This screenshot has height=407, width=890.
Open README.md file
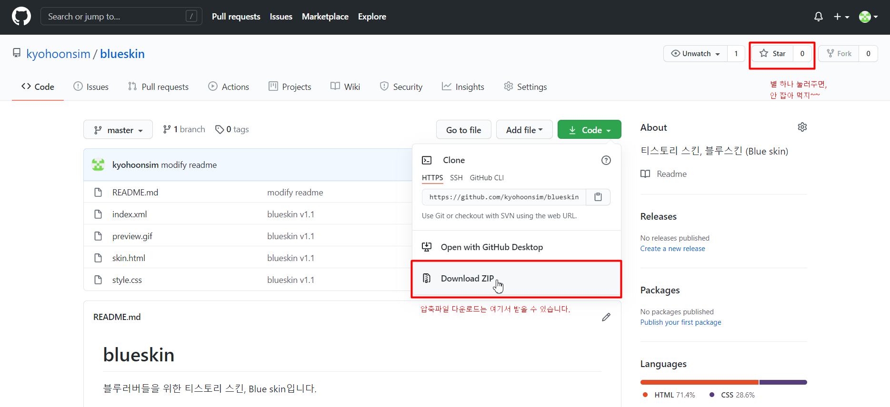(135, 192)
